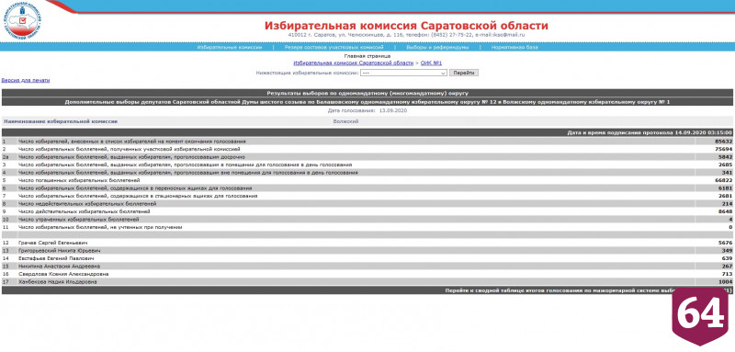This screenshot has width=735, height=352.
Task: Click the Волжский commission name
Action: click(345, 121)
